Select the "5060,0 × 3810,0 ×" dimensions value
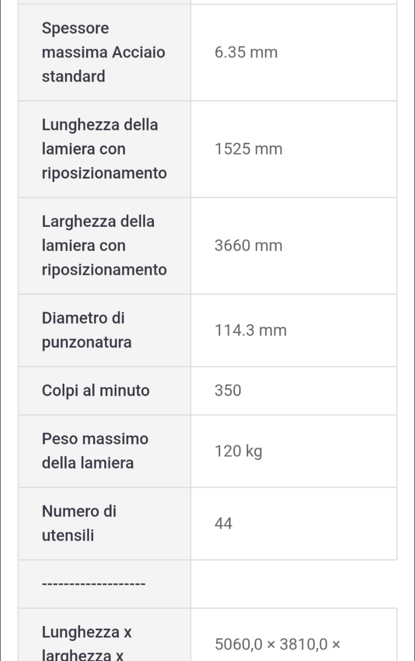This screenshot has height=661, width=415. click(x=278, y=644)
